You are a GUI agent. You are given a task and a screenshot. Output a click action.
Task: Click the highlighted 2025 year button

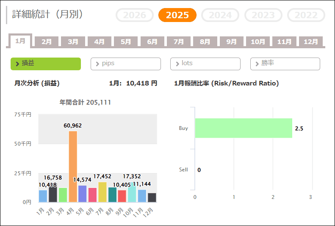click(x=177, y=15)
